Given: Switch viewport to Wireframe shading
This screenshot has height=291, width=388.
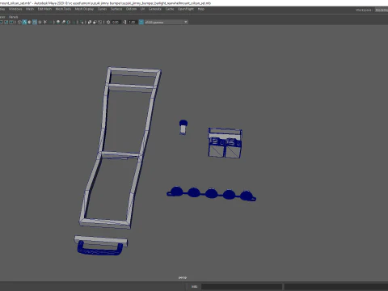Looking at the screenshot, I should click(x=19, y=22).
